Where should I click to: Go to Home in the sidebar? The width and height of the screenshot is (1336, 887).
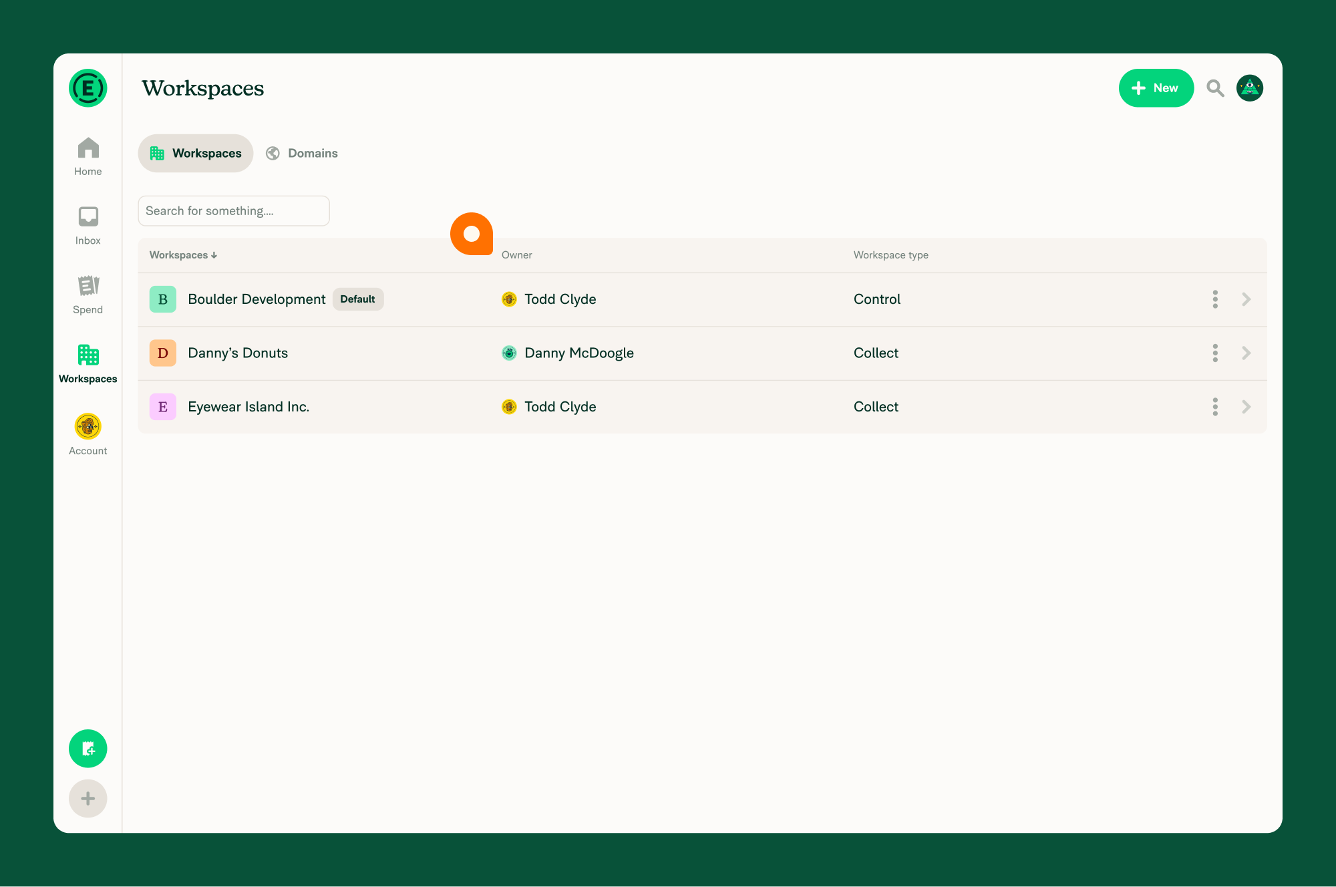[88, 157]
